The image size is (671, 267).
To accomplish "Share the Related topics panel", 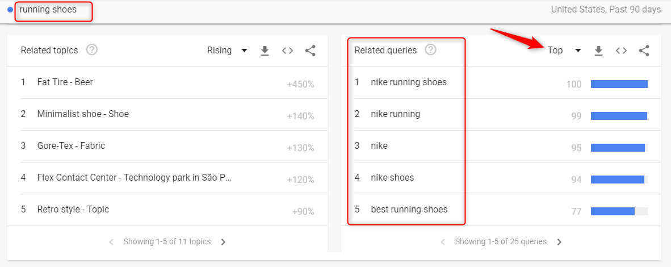I will 310,51.
